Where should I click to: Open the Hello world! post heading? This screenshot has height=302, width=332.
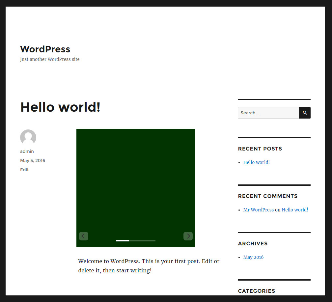coord(60,107)
